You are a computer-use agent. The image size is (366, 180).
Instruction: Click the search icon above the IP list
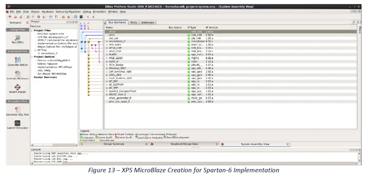(354, 22)
